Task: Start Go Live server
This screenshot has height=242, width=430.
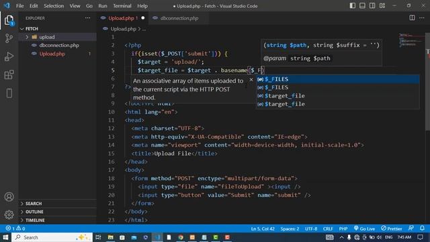Action: [364, 229]
